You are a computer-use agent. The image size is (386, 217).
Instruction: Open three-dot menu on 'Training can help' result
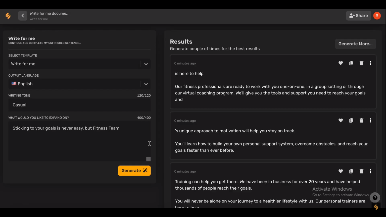pos(370,171)
